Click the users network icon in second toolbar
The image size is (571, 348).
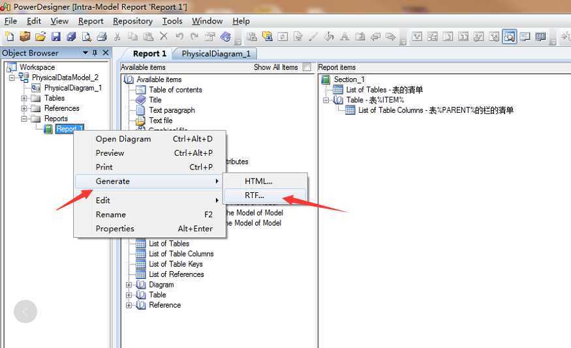(268, 36)
